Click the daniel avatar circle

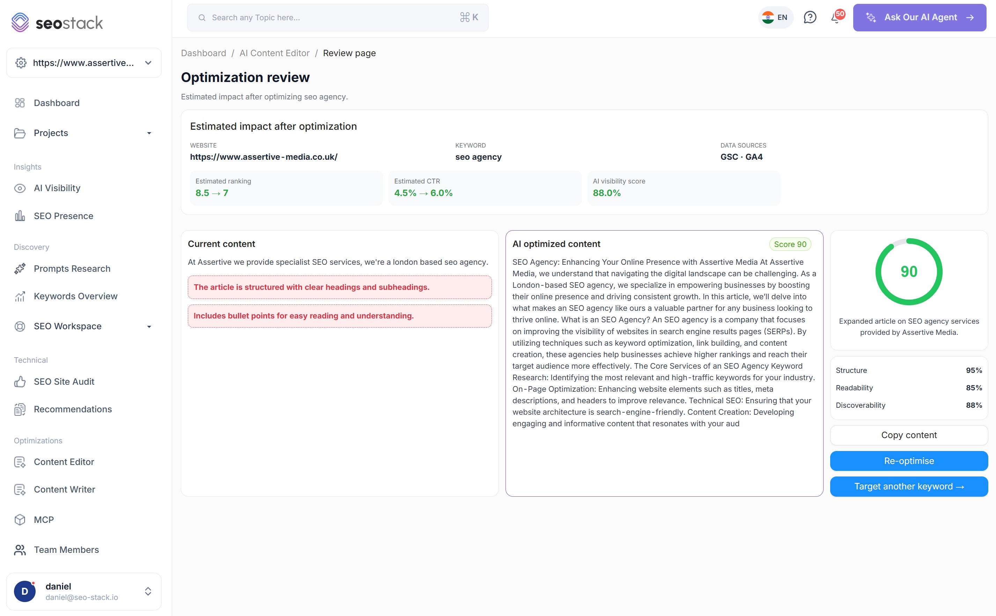(24, 591)
